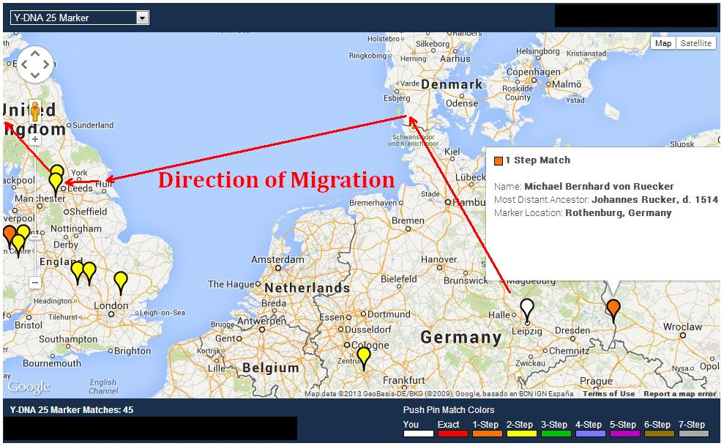Click the olive 6-Step legend swatch
Image resolution: width=724 pixels, height=446 pixels.
coord(660,434)
